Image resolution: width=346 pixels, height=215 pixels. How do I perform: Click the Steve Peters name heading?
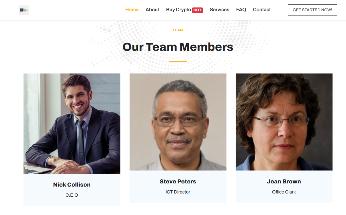coord(178,182)
